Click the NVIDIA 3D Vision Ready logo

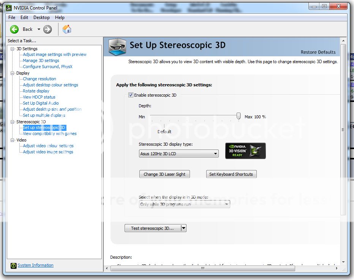(x=245, y=151)
